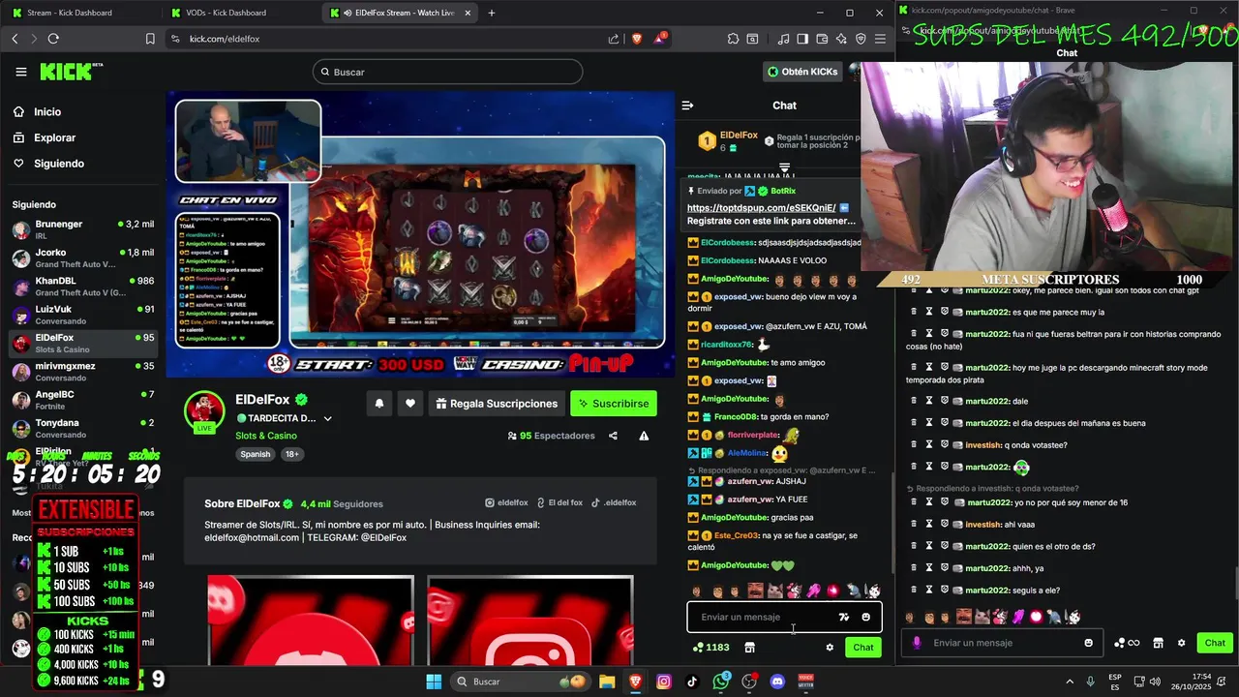
Task: Click the Brave Shields lion icon
Action: 637,39
